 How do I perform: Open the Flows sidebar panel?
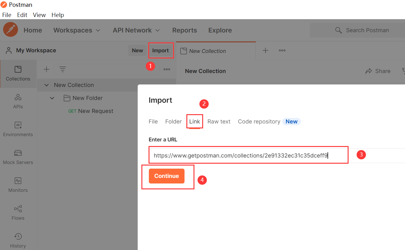[x=18, y=213]
